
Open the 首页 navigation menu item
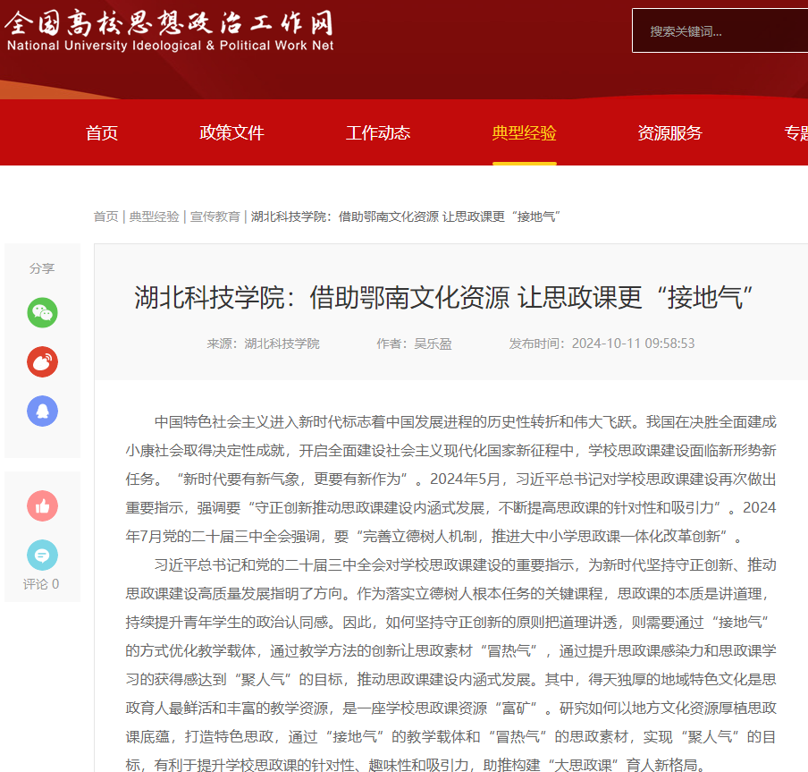click(x=102, y=133)
